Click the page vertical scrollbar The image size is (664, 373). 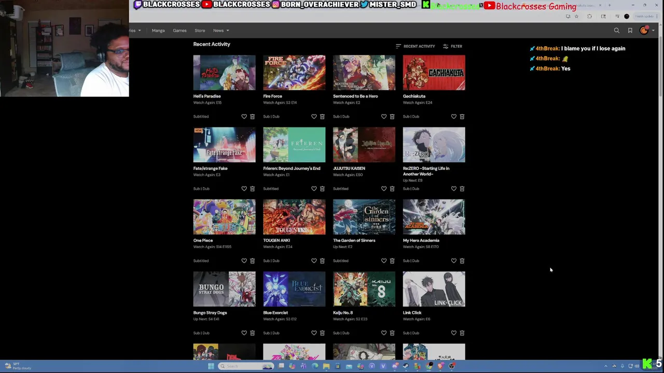[x=660, y=67]
